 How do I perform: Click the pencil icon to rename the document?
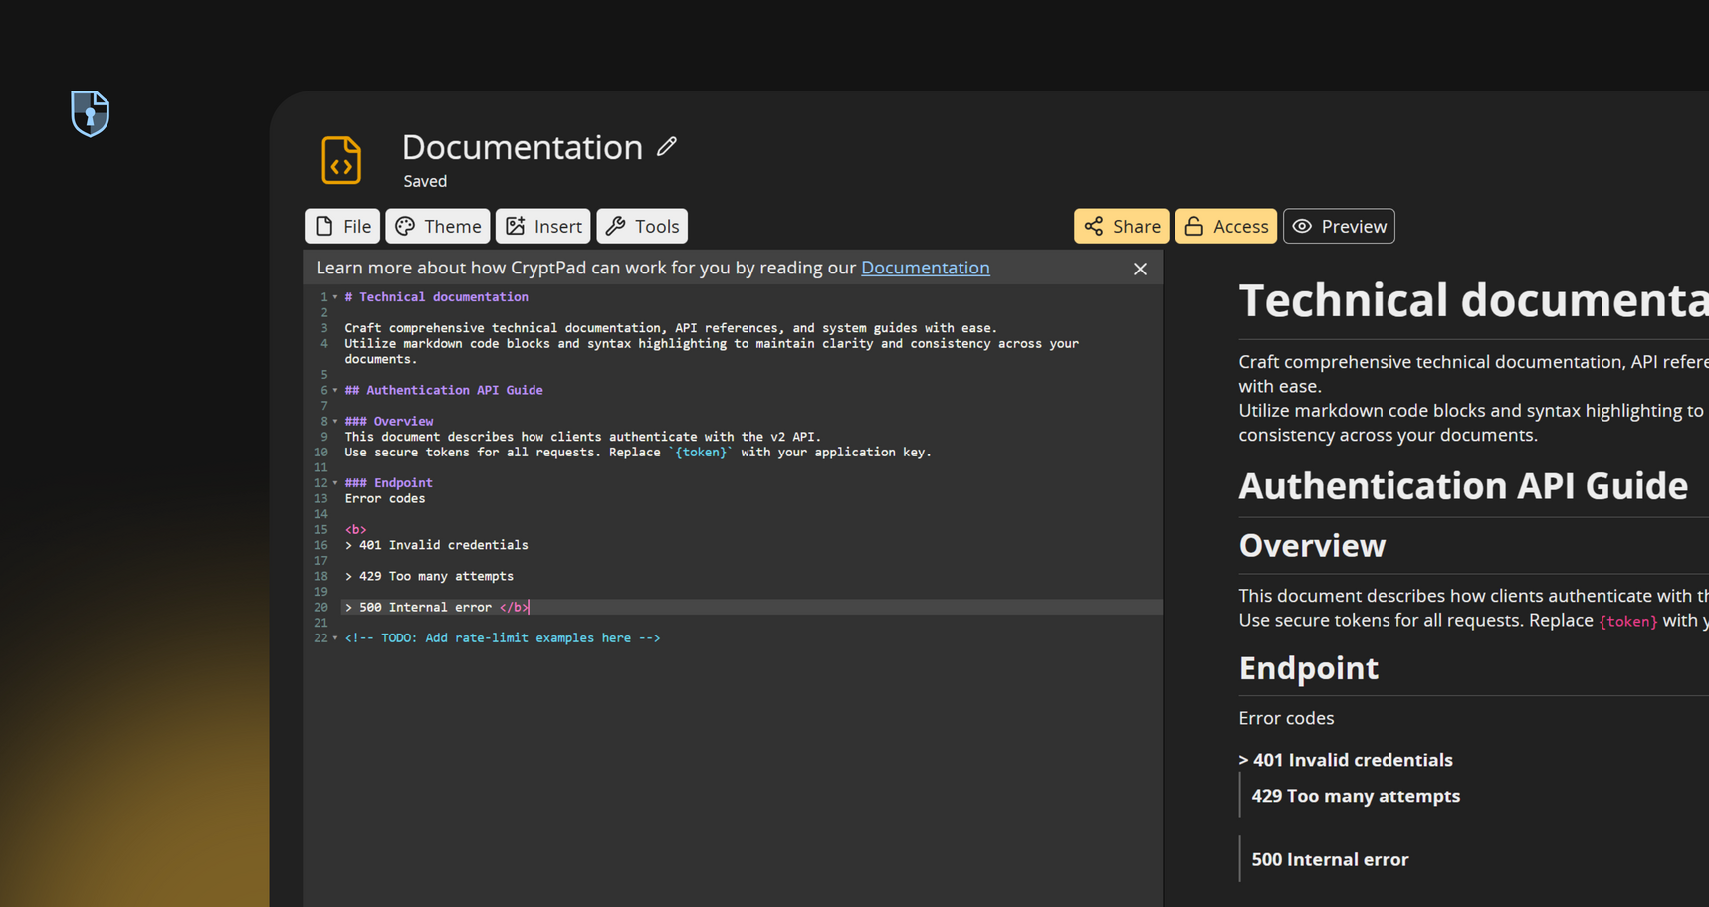point(665,145)
